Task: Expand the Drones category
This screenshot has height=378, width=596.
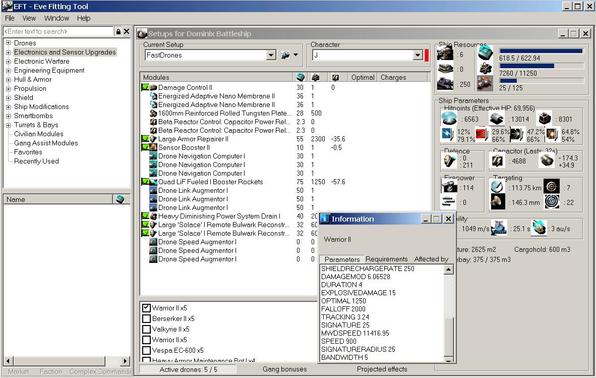Action: coord(9,43)
